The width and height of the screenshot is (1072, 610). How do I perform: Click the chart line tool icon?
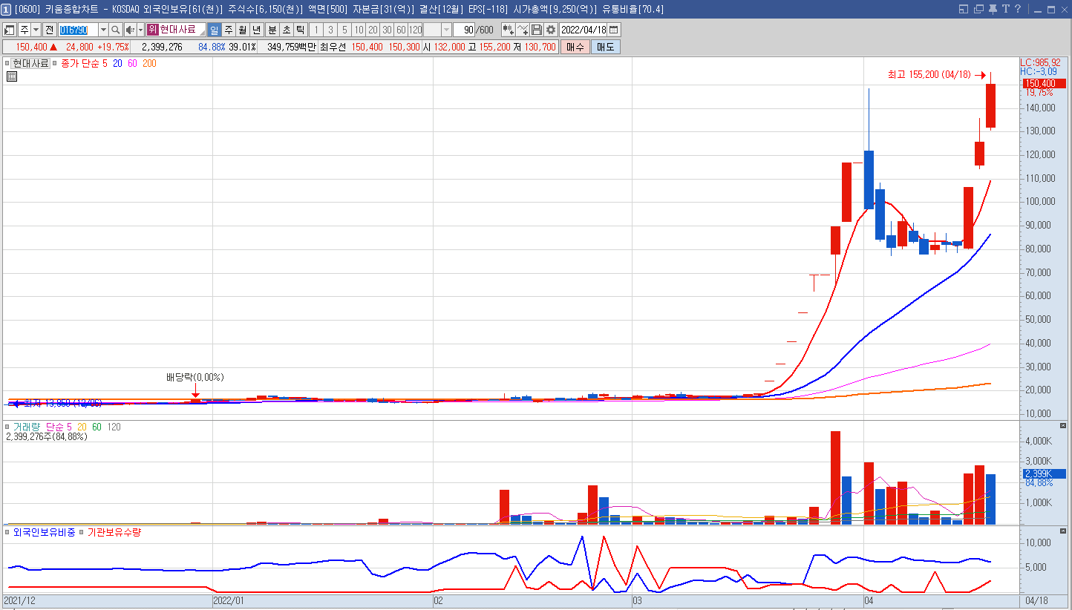pos(523,30)
